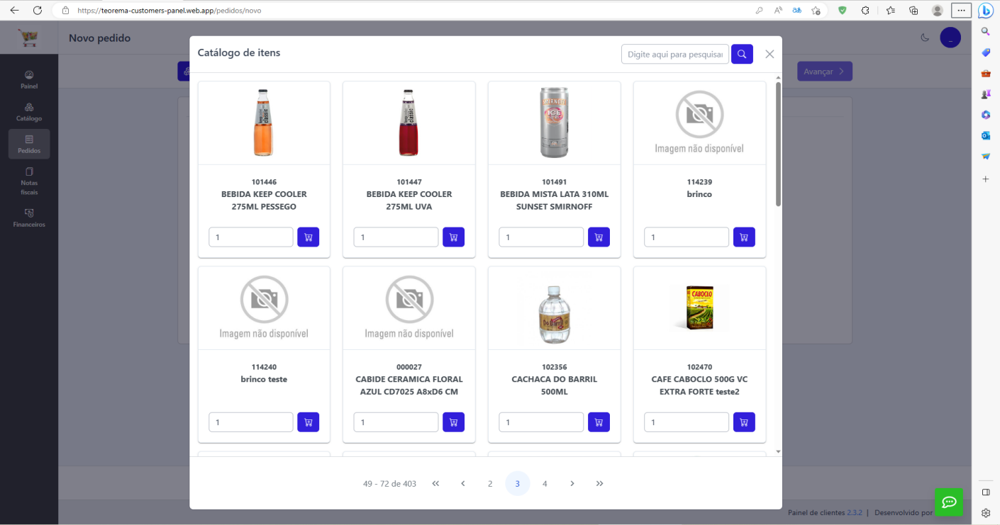Go to last page of results
The width and height of the screenshot is (1000, 525).
pos(600,483)
